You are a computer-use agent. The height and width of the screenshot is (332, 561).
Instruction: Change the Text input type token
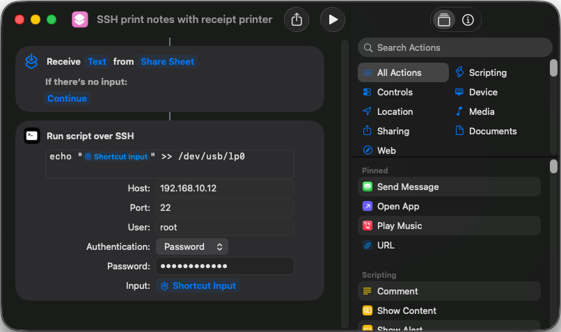pyautogui.click(x=97, y=61)
